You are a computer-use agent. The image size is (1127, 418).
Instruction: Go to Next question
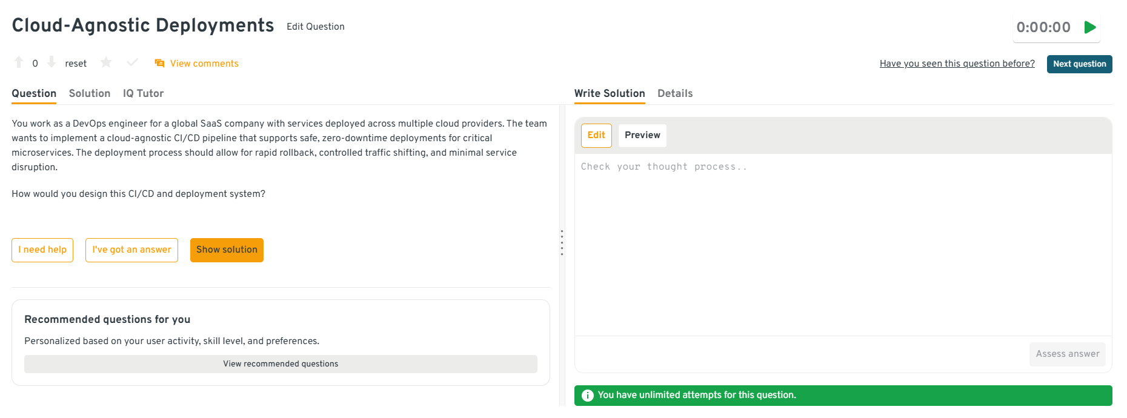(1079, 64)
